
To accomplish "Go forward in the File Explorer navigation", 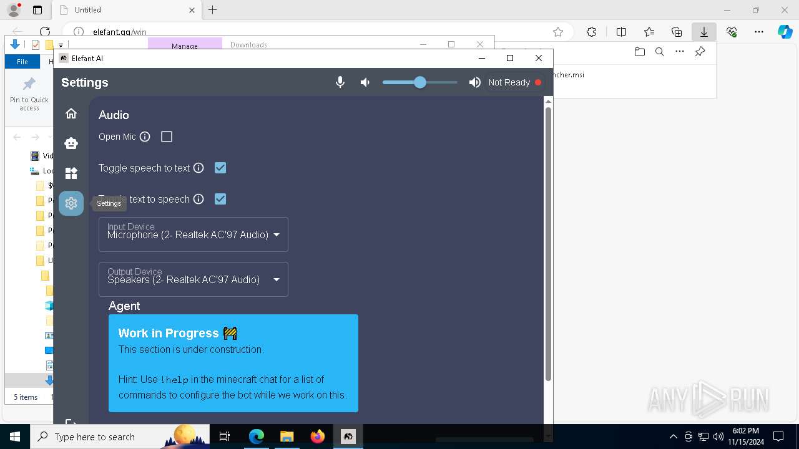I will 36,137.
